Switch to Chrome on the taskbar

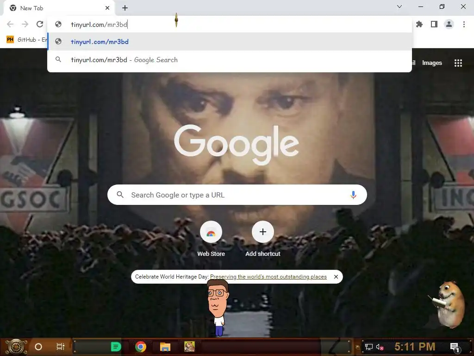(x=141, y=347)
